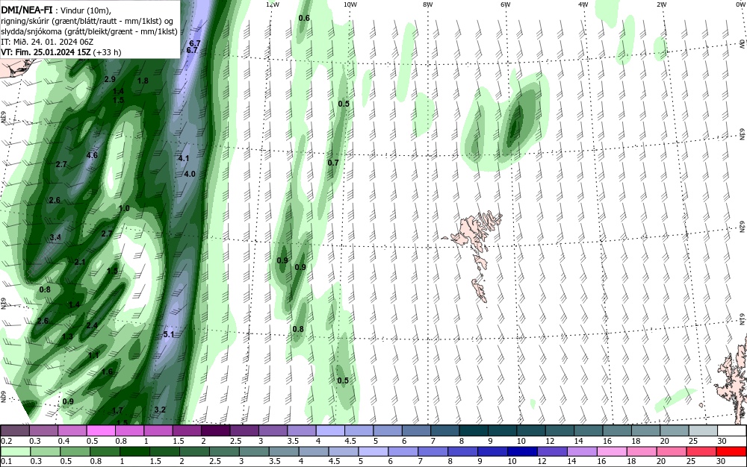Click the southernmost Faroe island Suðuroy
Viewport: 747px width, 467px height.
pyautogui.click(x=480, y=290)
